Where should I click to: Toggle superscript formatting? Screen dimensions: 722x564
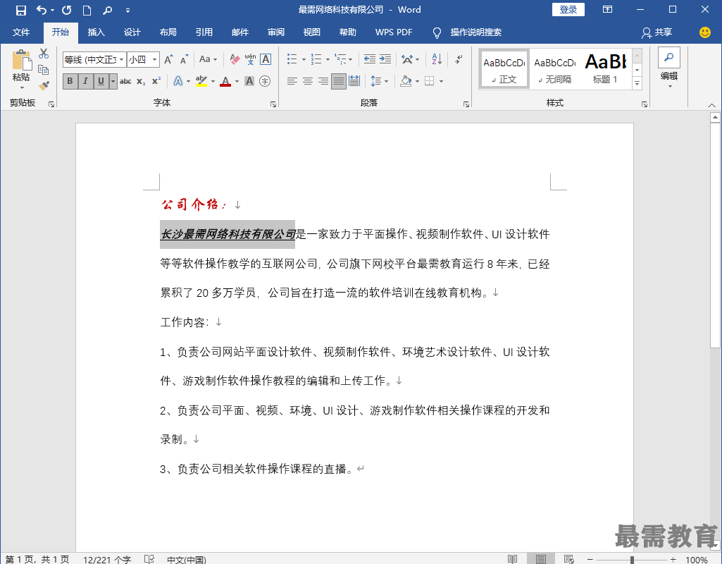tap(156, 80)
